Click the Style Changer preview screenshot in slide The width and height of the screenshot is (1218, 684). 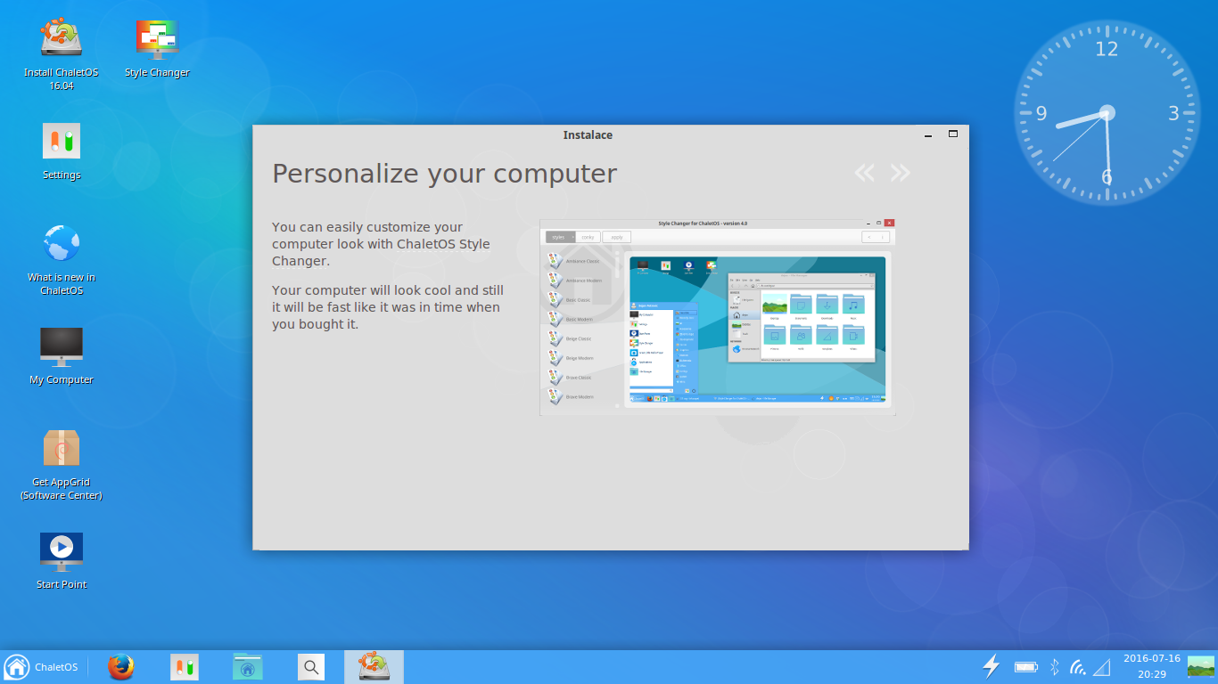[718, 317]
